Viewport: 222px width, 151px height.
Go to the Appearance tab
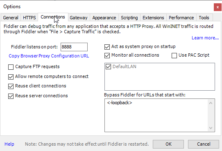click(104, 18)
